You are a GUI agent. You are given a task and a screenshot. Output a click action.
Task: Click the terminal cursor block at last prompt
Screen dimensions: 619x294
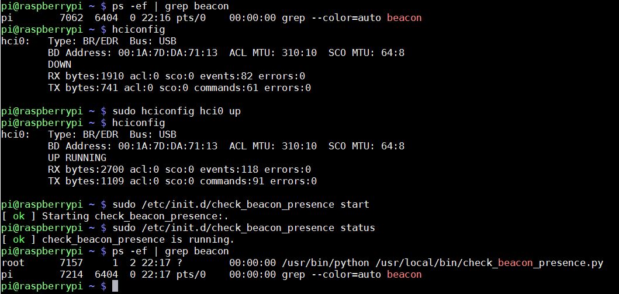[x=115, y=286]
